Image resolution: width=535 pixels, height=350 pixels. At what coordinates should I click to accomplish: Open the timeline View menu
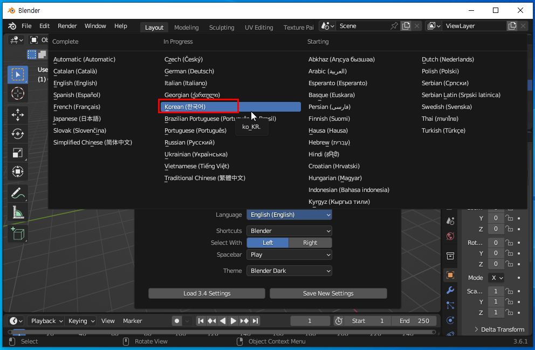coord(108,321)
